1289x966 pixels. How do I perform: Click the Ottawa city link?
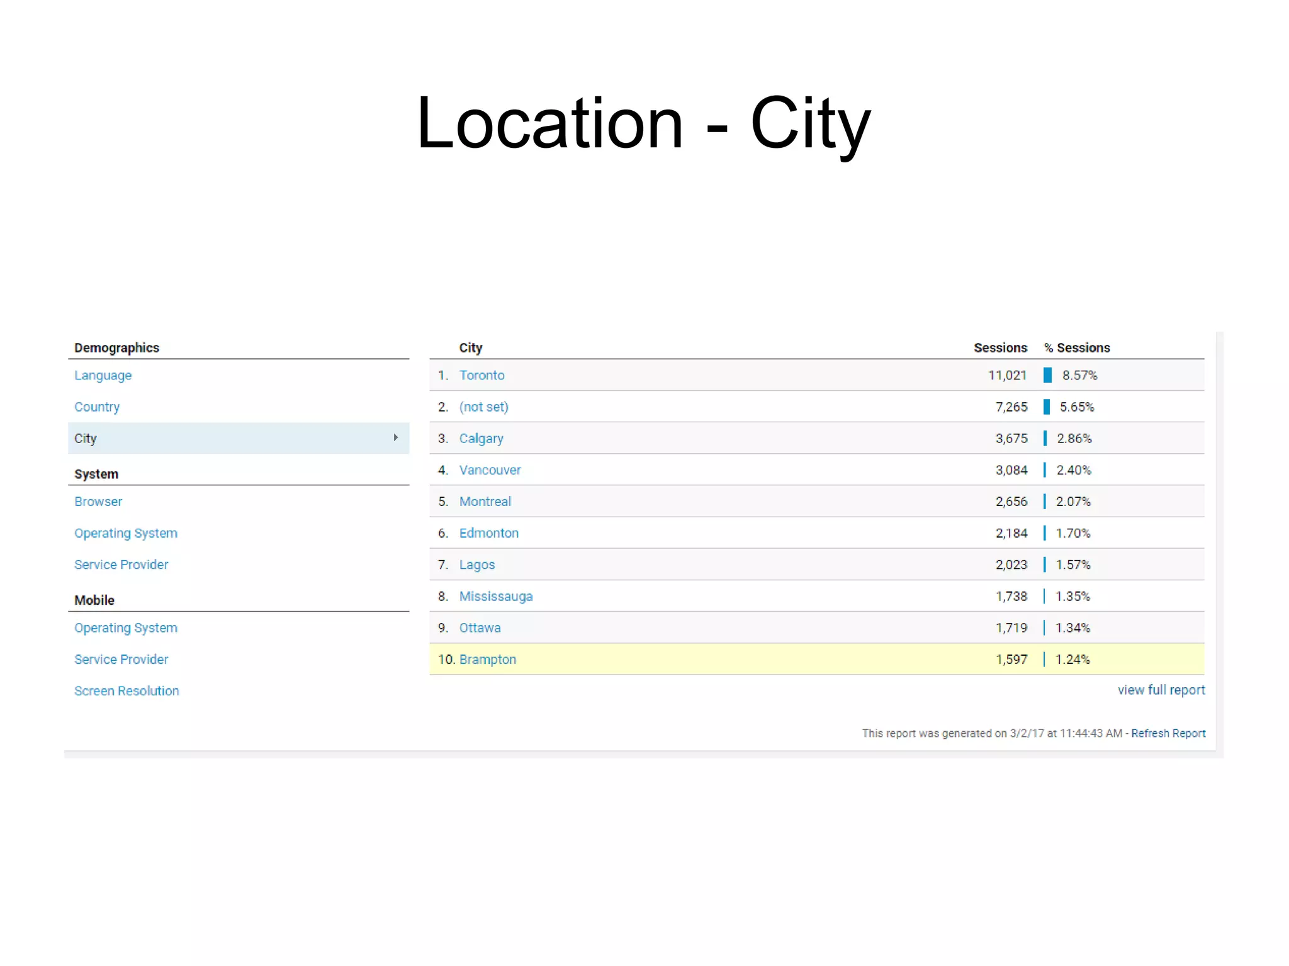click(480, 627)
